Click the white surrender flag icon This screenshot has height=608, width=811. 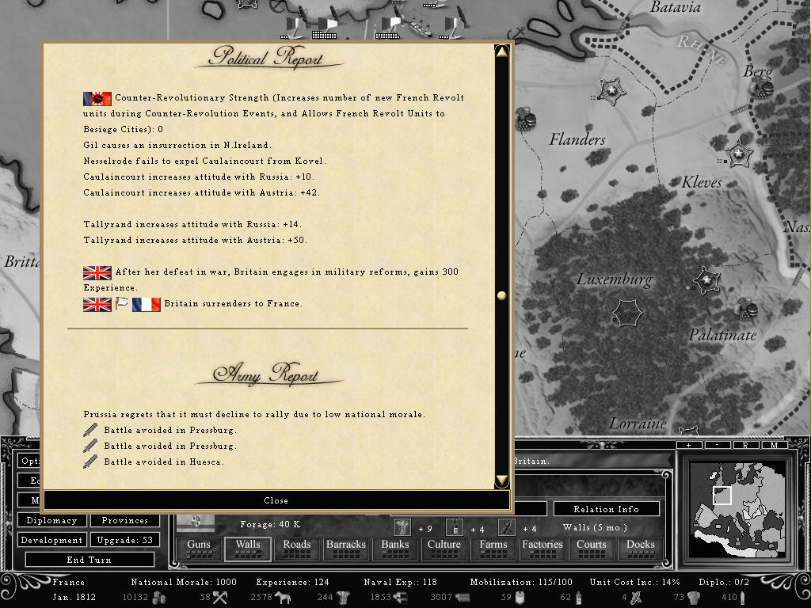(121, 303)
